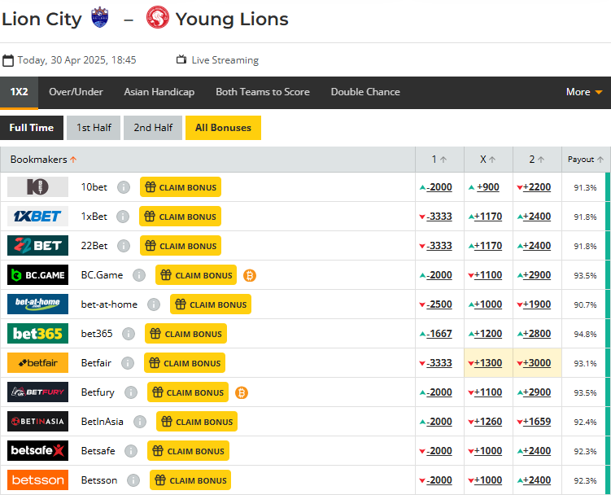Claim bonus for Betfury
This screenshot has width=611, height=495.
coord(188,392)
